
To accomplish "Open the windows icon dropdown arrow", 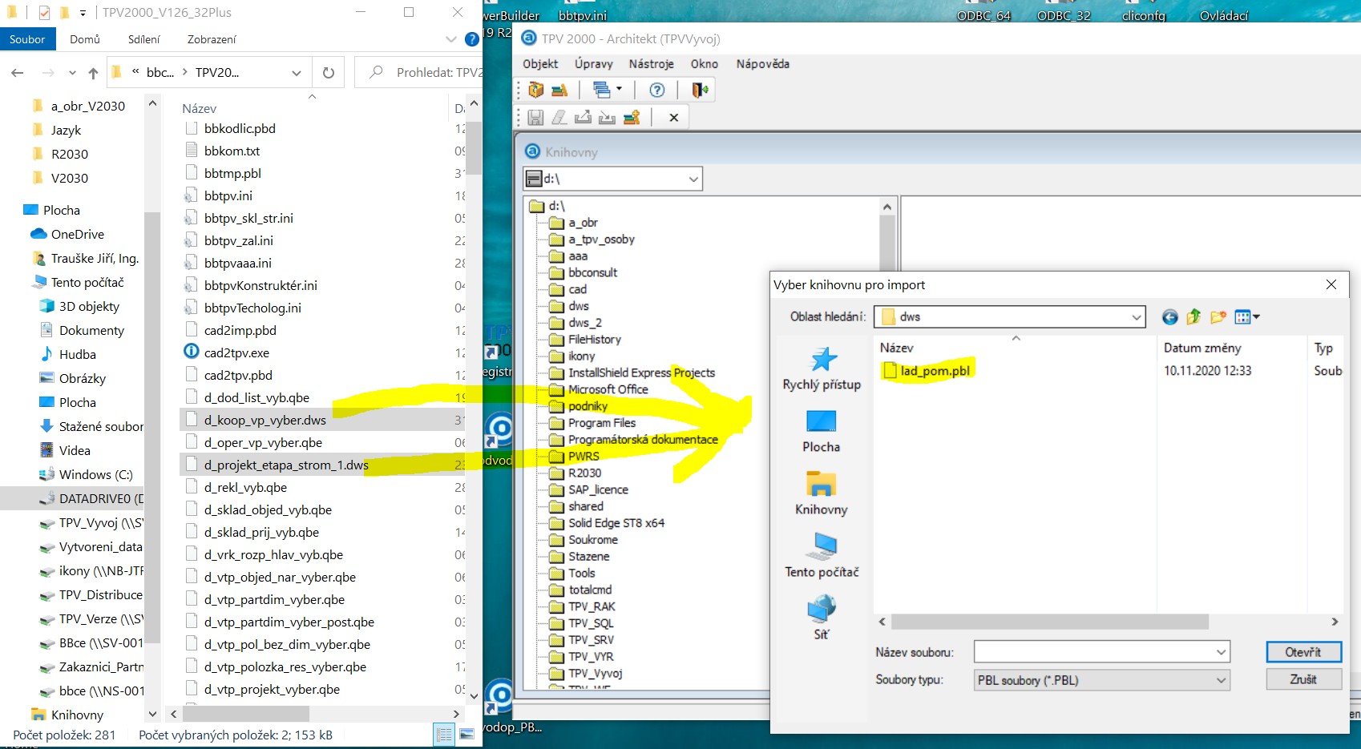I will point(619,90).
